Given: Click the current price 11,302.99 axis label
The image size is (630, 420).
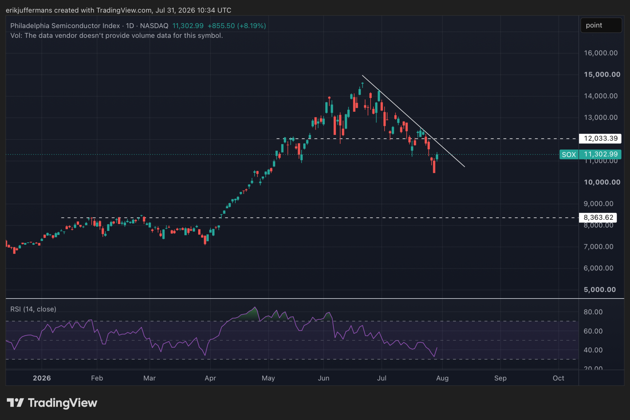Looking at the screenshot, I should click(600, 154).
